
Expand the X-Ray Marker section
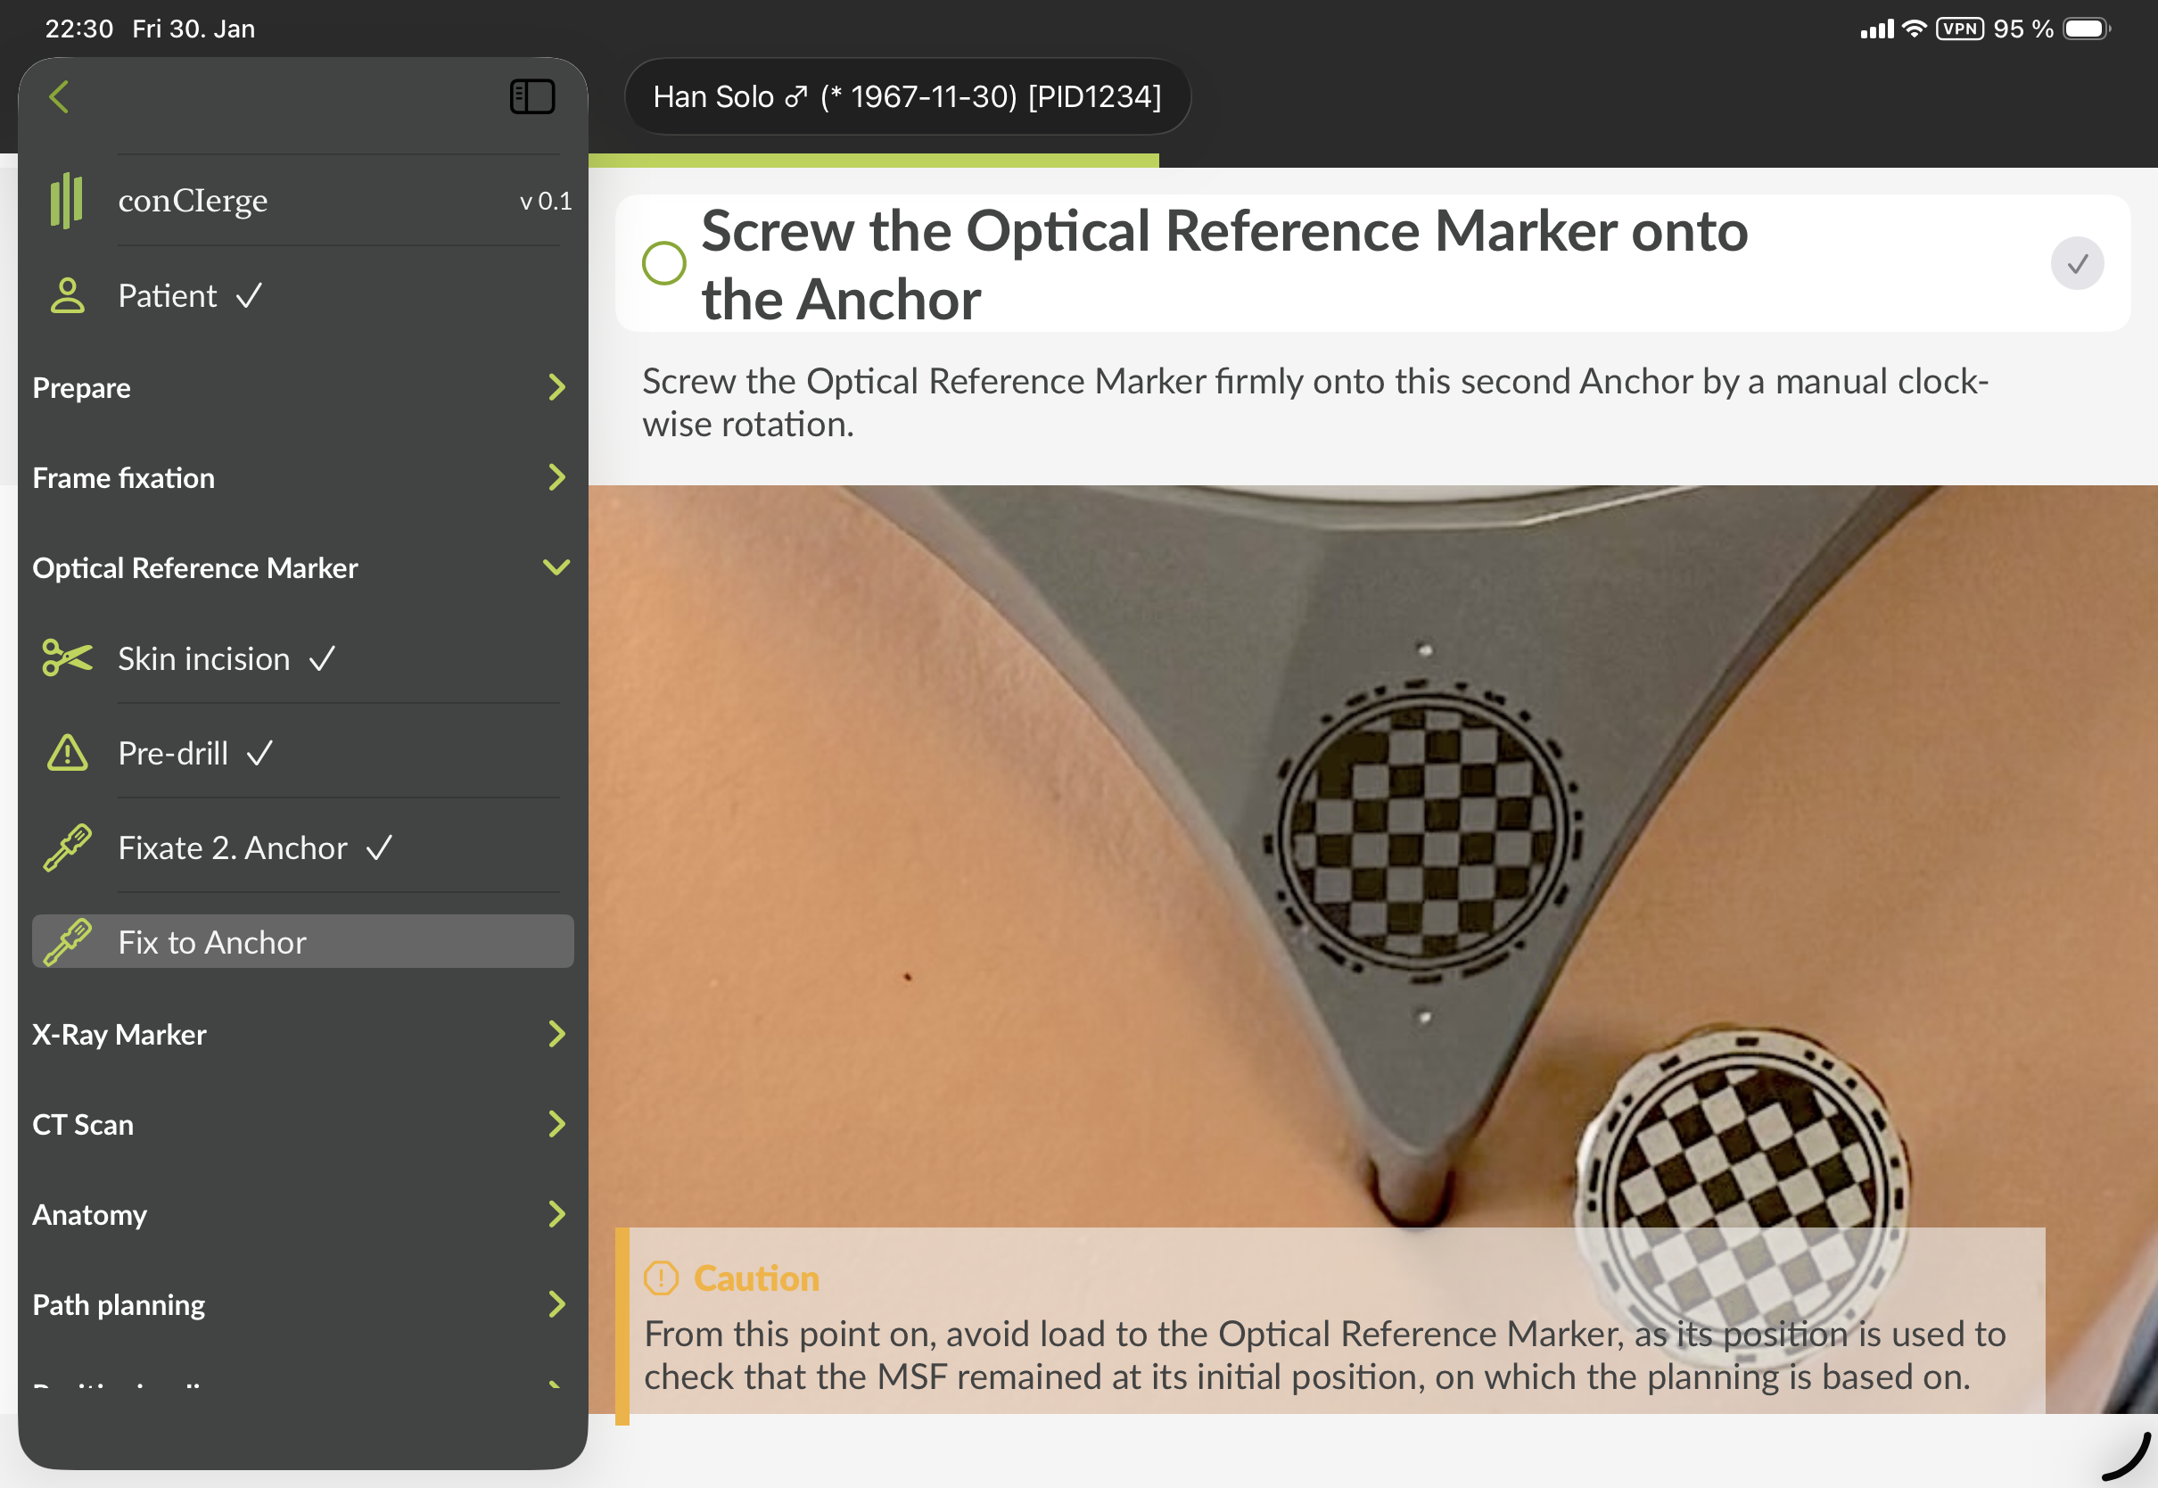[303, 1034]
